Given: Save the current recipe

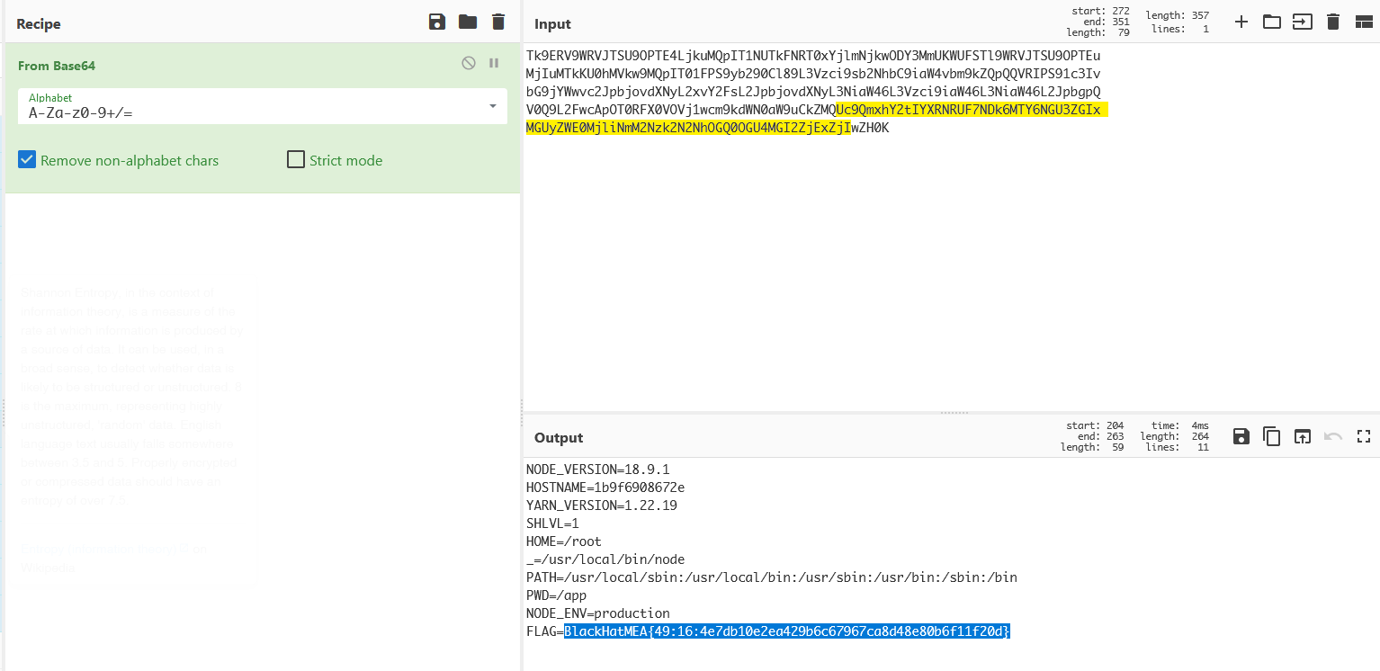Looking at the screenshot, I should (437, 22).
